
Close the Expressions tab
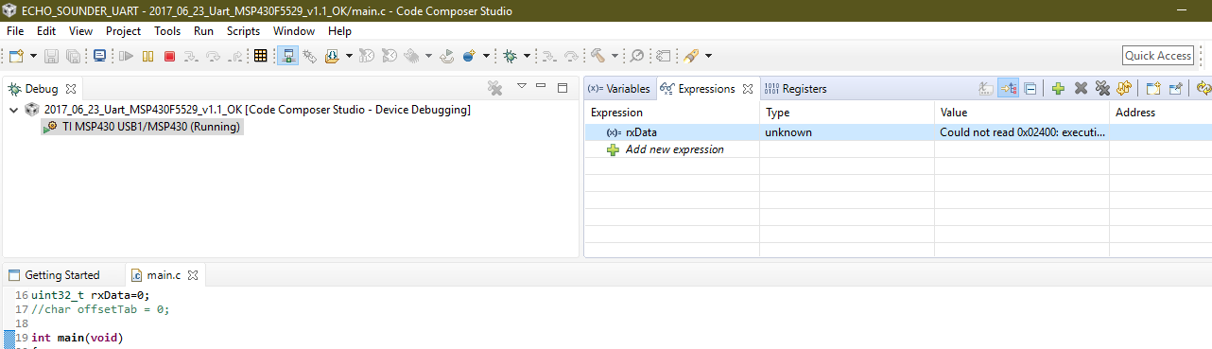point(747,89)
